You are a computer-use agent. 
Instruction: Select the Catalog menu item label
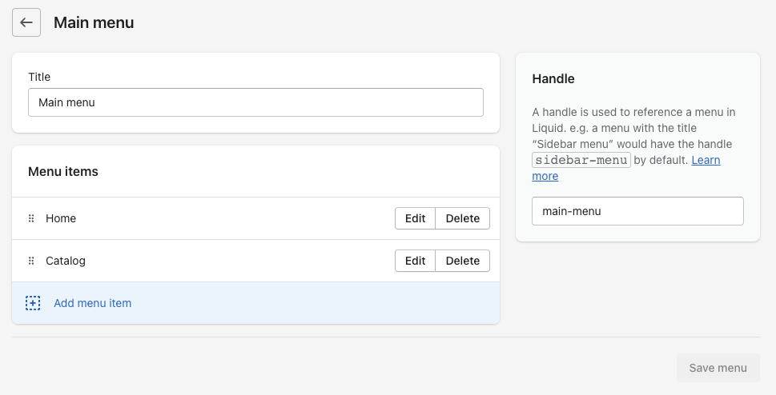pyautogui.click(x=66, y=261)
